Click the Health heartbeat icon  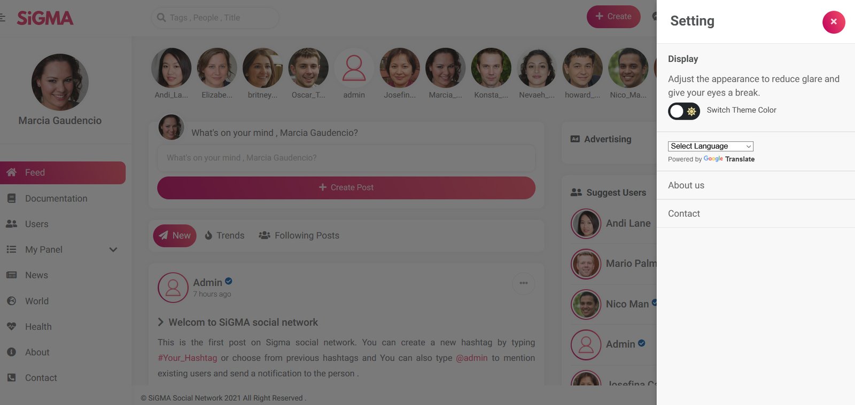click(x=11, y=327)
